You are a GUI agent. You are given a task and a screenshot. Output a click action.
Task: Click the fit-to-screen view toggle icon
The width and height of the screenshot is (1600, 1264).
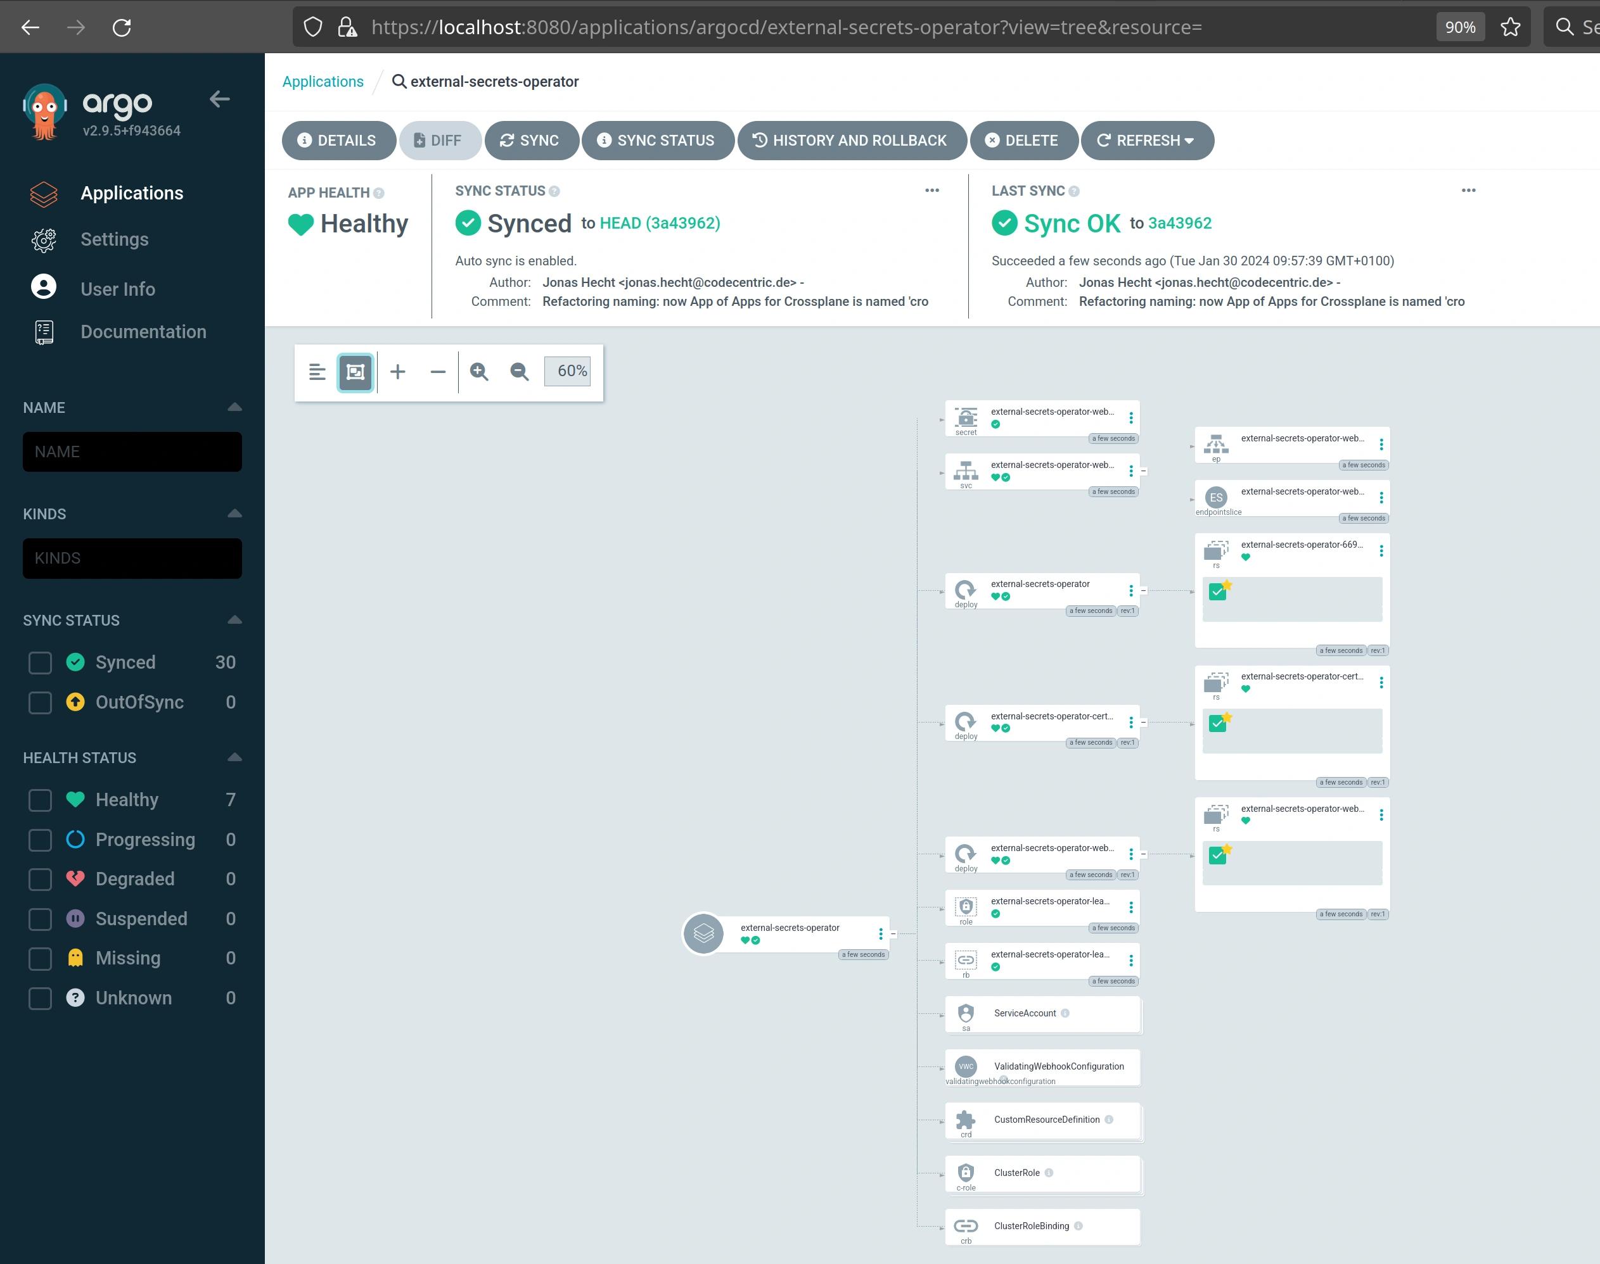coord(357,371)
